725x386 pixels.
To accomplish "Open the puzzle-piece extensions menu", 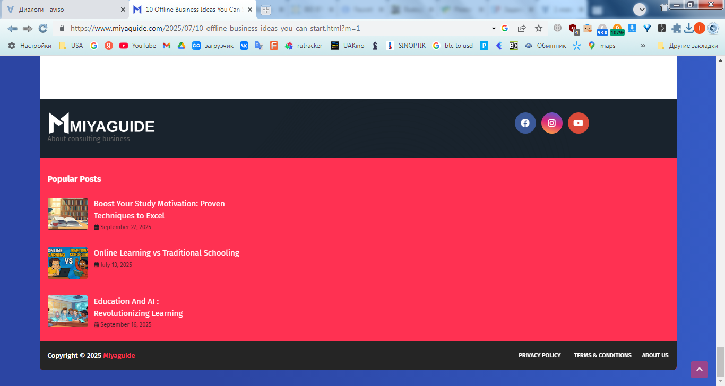I will click(x=676, y=28).
